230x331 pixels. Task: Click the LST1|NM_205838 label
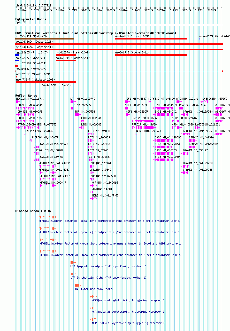[99, 131]
